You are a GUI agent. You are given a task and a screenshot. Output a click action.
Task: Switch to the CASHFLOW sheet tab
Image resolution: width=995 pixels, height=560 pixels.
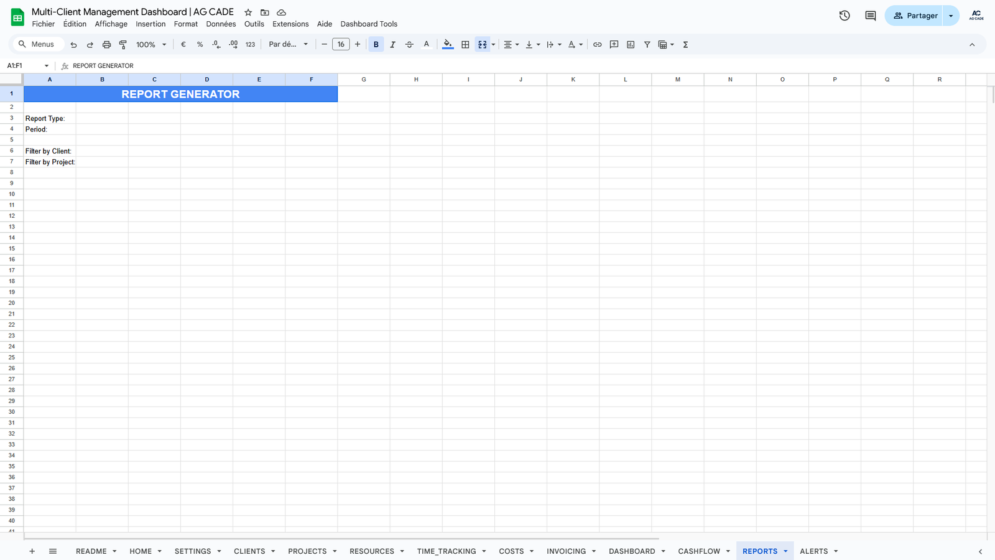[698, 551]
